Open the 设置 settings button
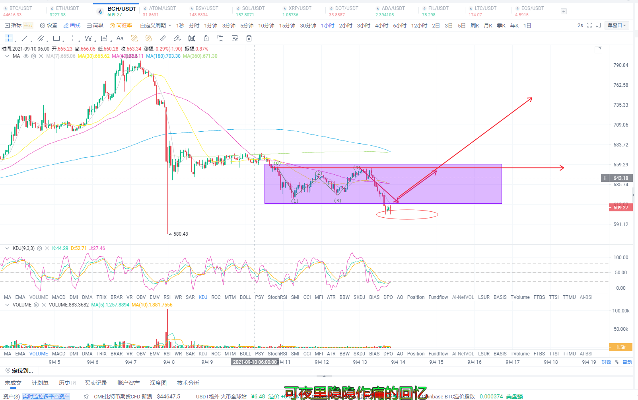The image size is (638, 400). click(49, 25)
